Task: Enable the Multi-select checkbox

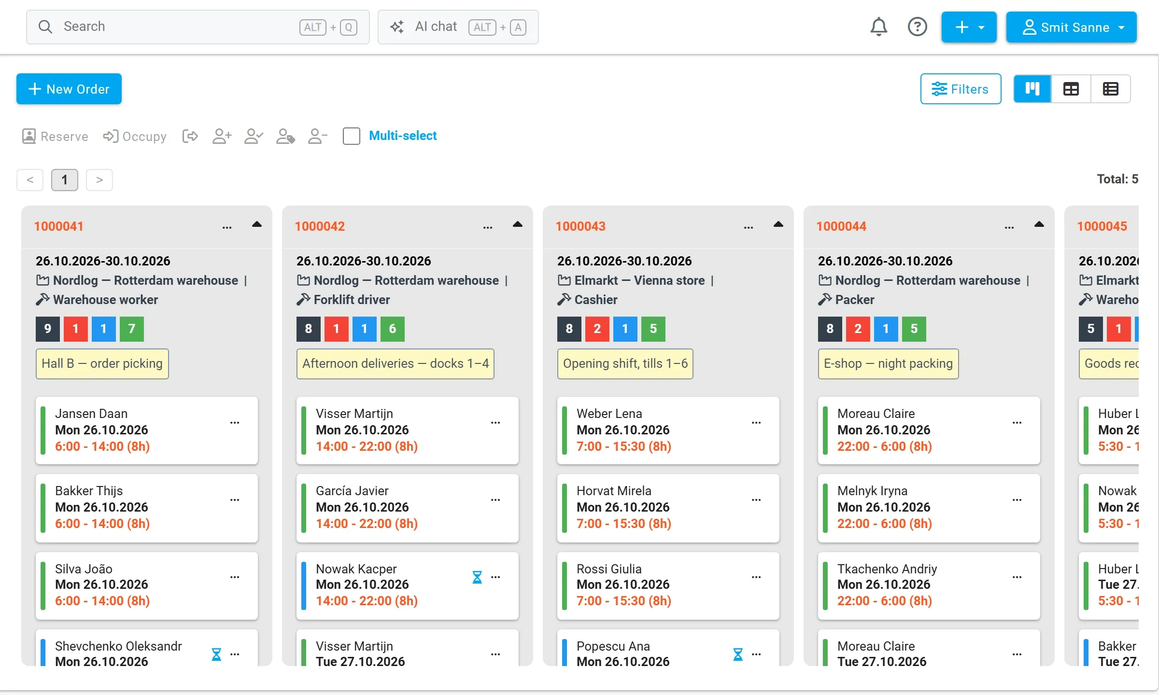Action: pos(351,136)
